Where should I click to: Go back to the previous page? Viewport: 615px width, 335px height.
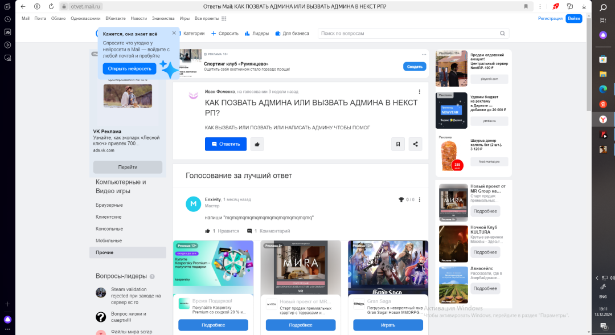click(x=23, y=6)
